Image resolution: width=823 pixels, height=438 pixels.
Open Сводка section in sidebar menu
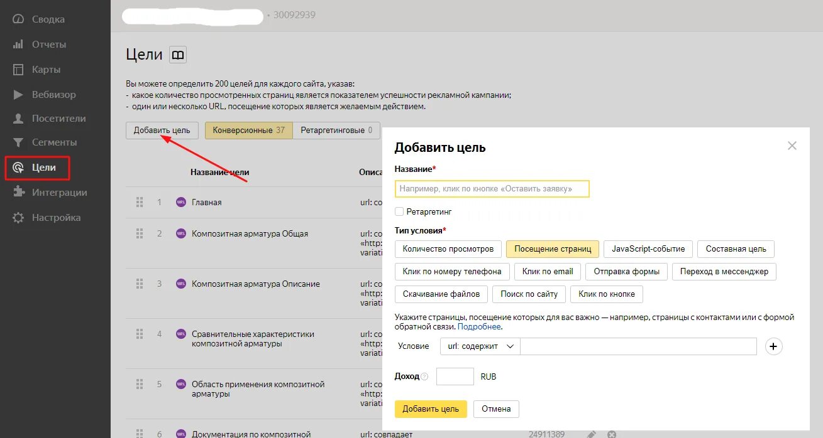48,19
